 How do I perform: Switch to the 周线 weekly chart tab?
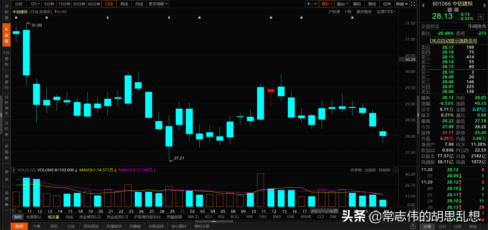(124, 4)
